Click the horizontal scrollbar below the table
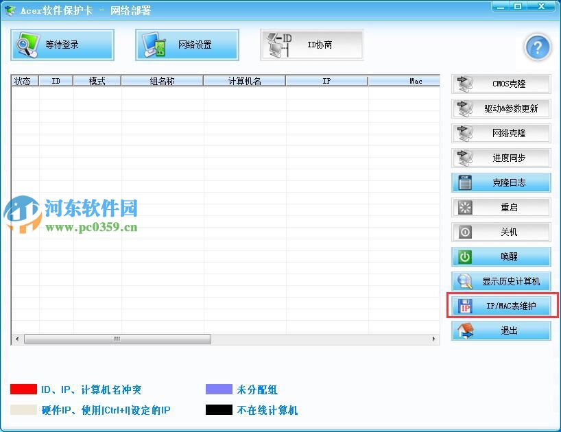561x432 pixels. coord(117,339)
